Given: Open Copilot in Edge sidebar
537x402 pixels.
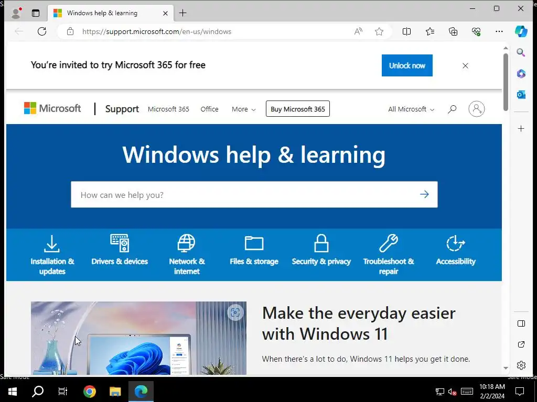Looking at the screenshot, I should (x=521, y=31).
